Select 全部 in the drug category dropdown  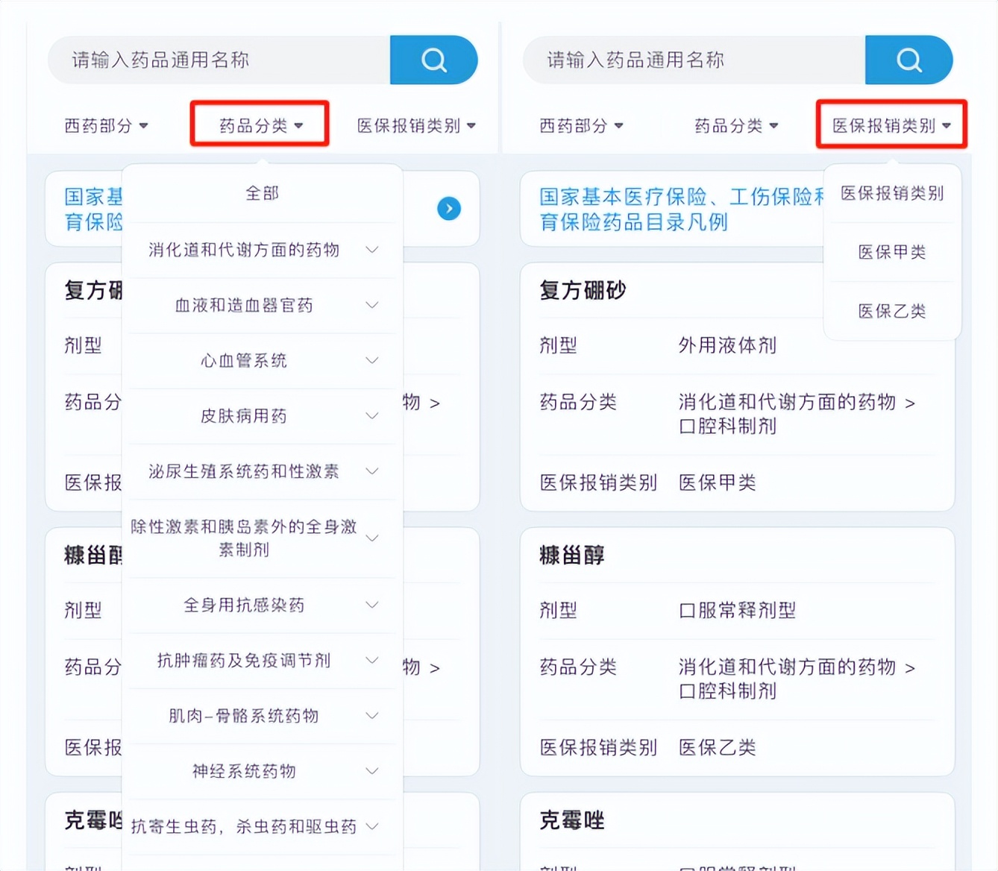click(262, 193)
